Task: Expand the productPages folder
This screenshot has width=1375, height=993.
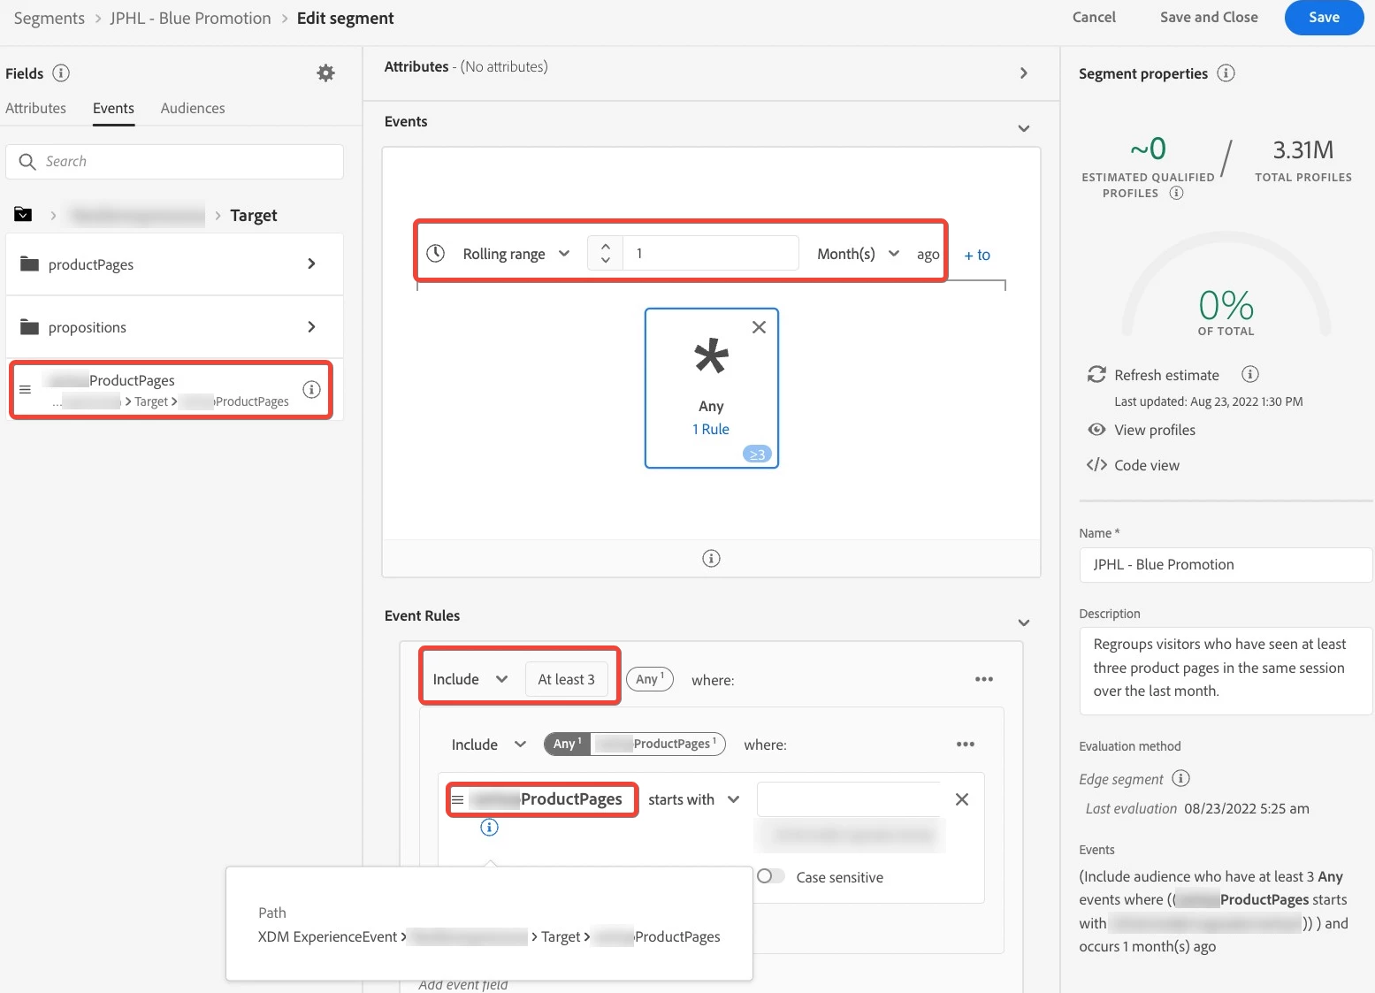Action: click(174, 264)
